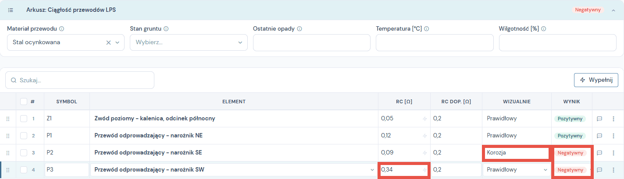Edit the symbol field P3
The height and width of the screenshot is (179, 624).
point(67,170)
